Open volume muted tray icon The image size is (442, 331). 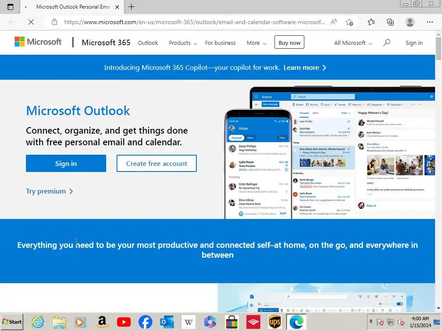tap(401, 322)
